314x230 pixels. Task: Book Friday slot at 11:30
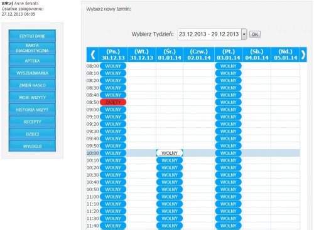[x=229, y=219]
